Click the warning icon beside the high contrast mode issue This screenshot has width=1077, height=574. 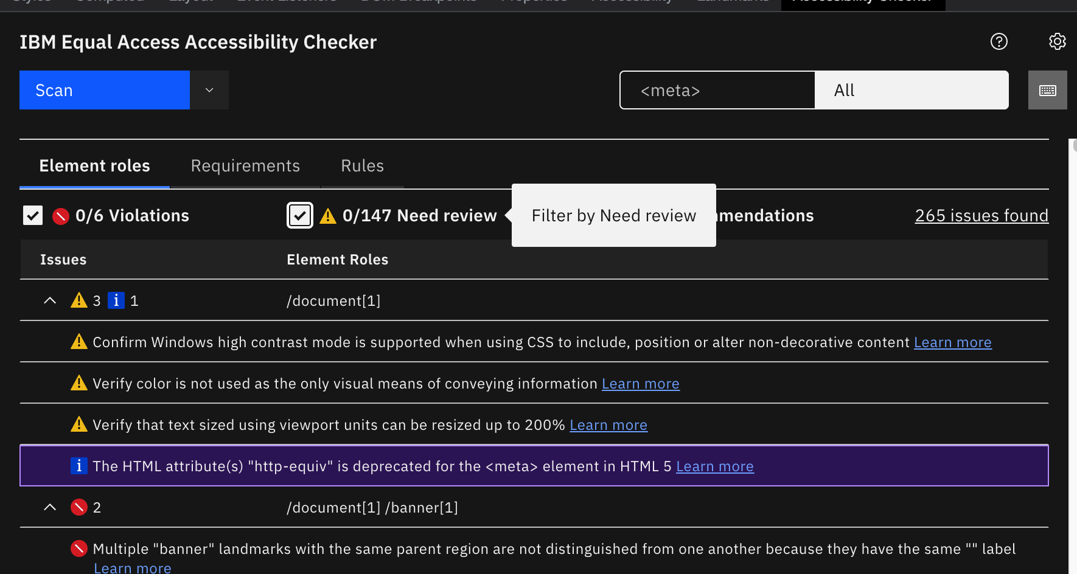[x=78, y=342]
